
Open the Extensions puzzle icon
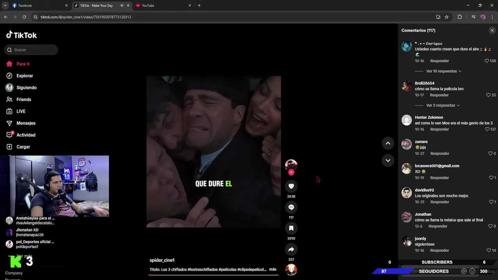459,17
